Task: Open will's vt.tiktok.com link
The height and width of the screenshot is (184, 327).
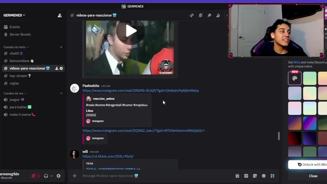Action: [x=108, y=156]
